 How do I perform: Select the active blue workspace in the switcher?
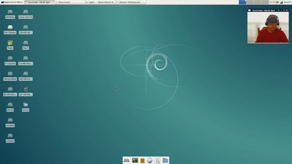pyautogui.click(x=242, y=2)
